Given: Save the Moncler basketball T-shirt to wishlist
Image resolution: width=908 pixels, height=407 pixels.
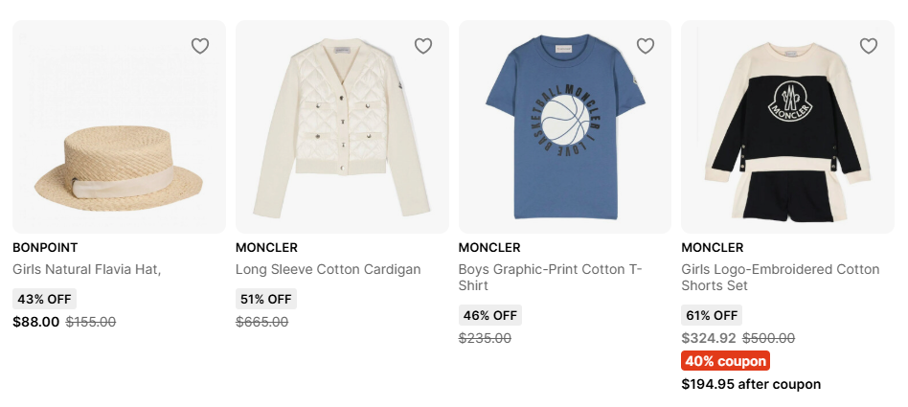Looking at the screenshot, I should coord(646,46).
